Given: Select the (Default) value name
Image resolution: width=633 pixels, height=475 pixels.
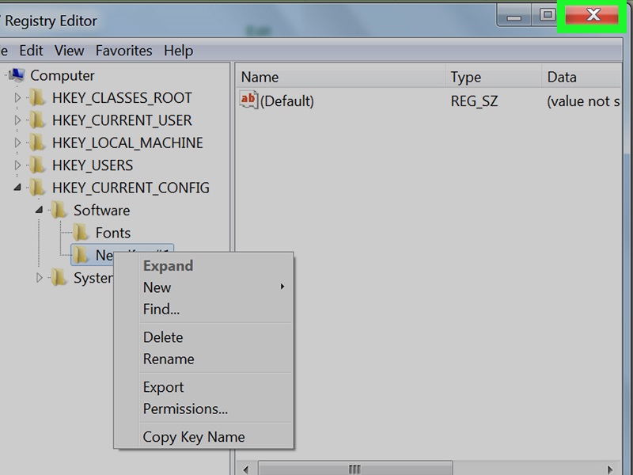Looking at the screenshot, I should (x=287, y=101).
